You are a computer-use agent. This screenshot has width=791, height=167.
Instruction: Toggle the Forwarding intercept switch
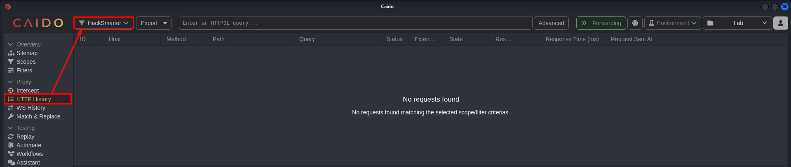[x=601, y=23]
